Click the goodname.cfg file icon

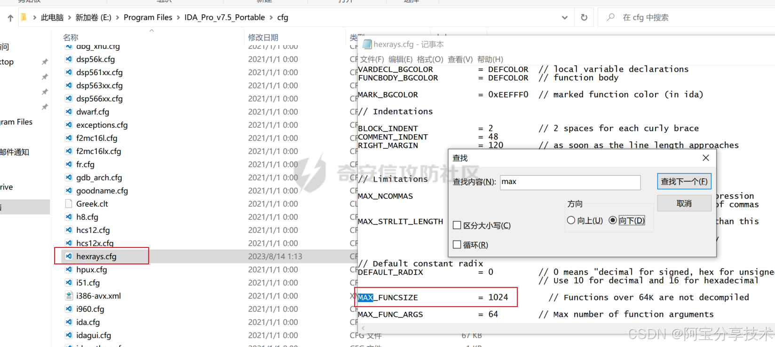pos(69,191)
